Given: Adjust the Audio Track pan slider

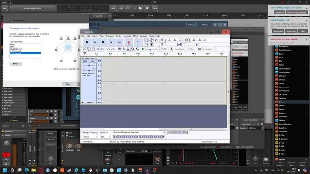Looking at the screenshot, I should [89, 70].
